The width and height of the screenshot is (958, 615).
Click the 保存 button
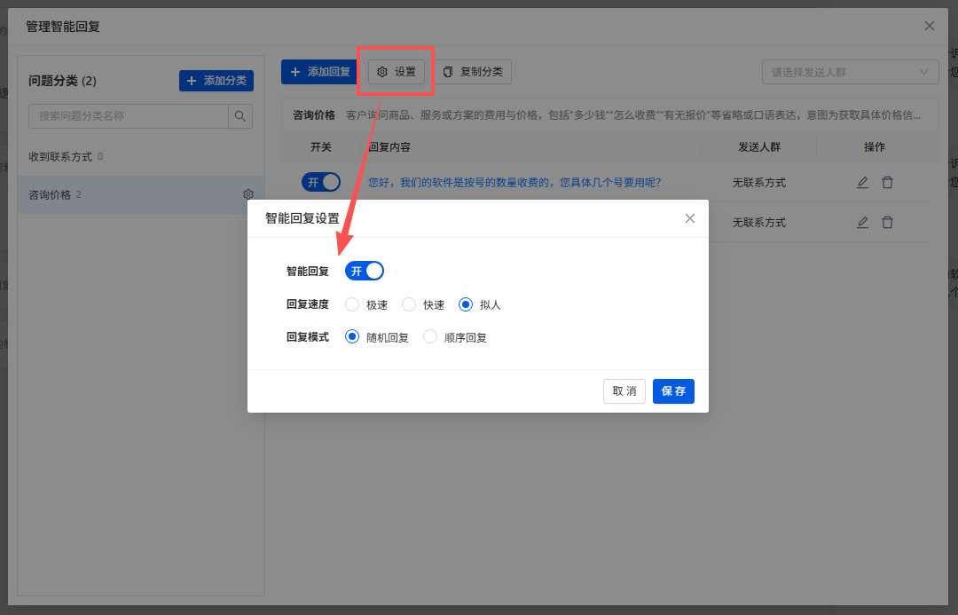point(673,391)
